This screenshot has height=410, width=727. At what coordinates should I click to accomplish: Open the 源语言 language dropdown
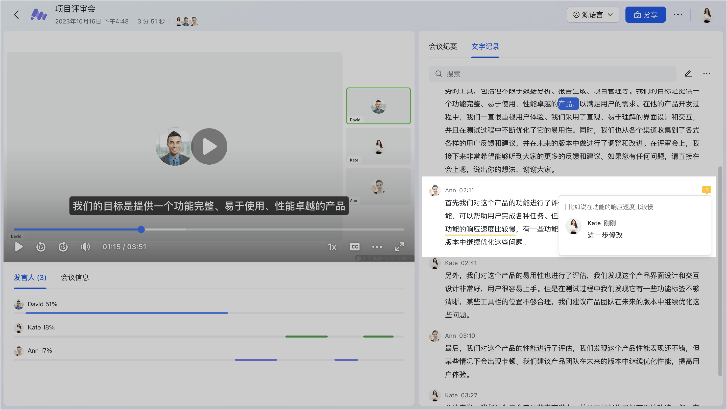click(593, 15)
